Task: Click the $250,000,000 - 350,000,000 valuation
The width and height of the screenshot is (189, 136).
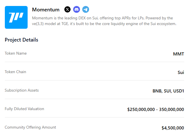Action: point(156,110)
